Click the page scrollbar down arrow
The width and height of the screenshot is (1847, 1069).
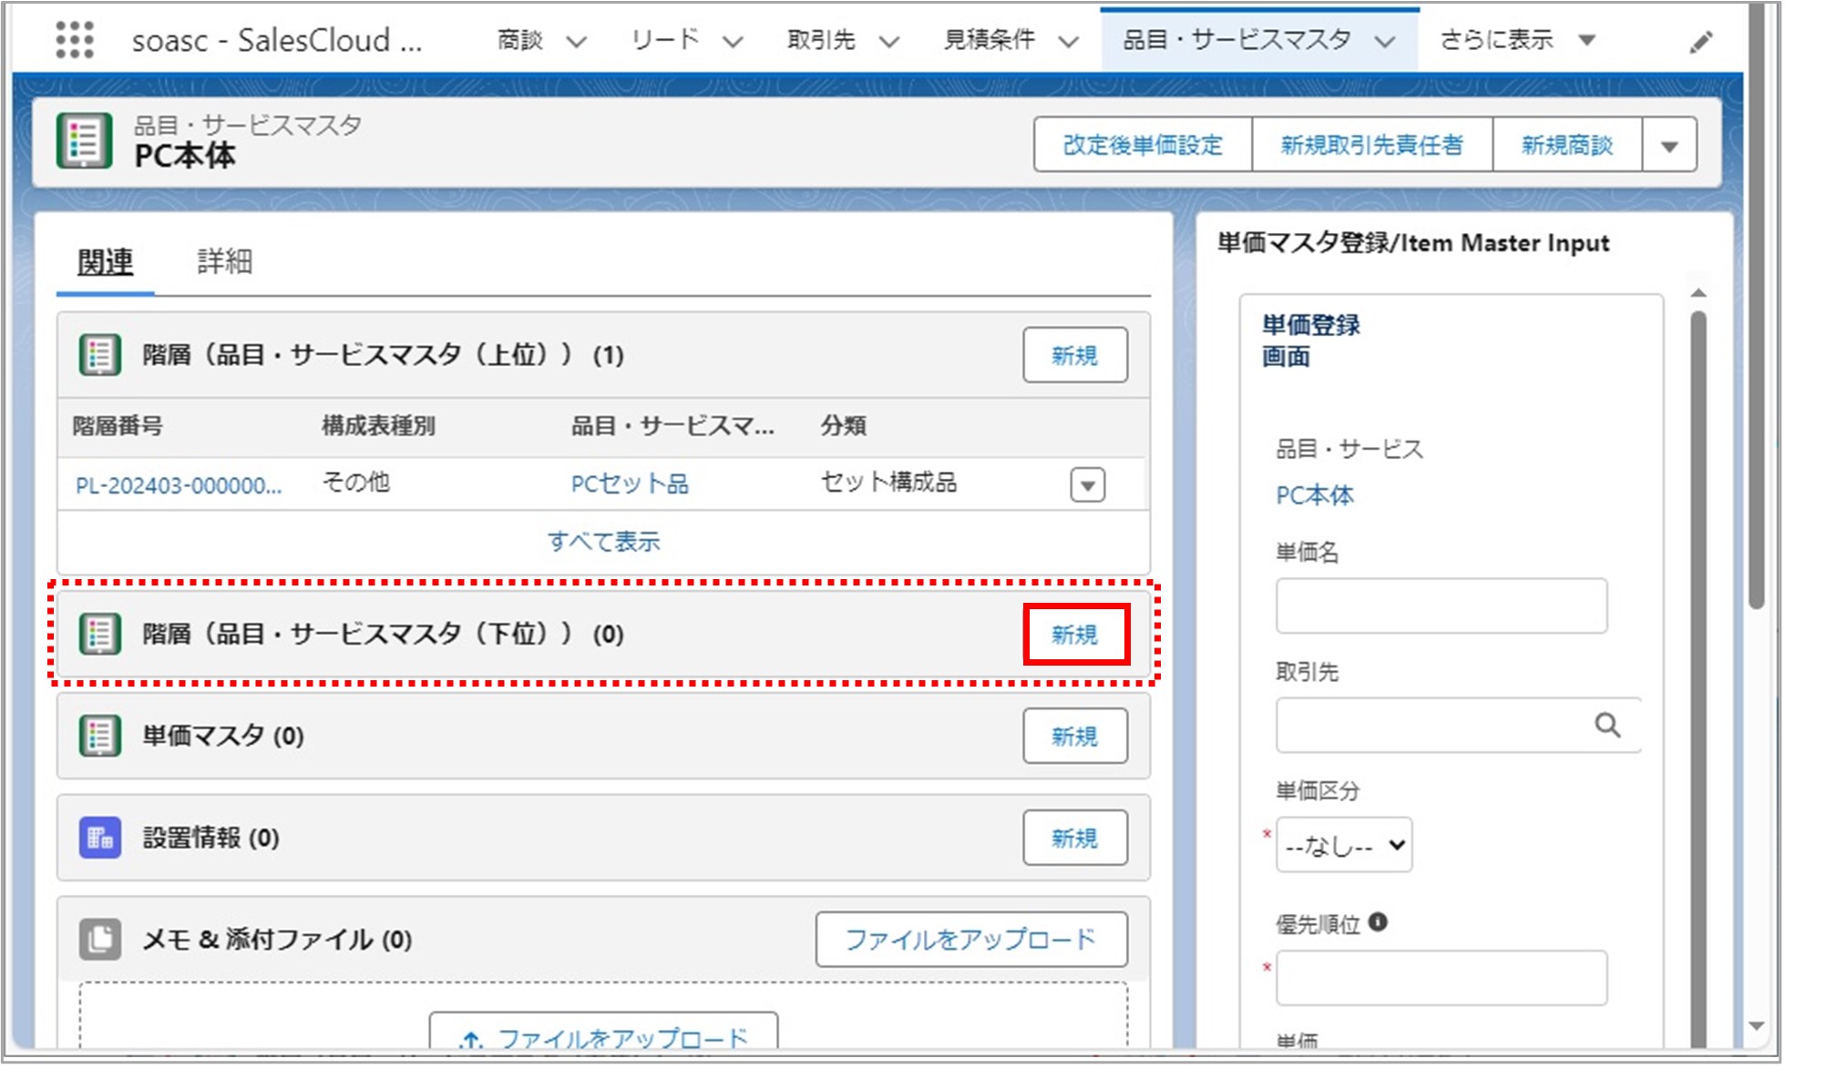coord(1757,1027)
